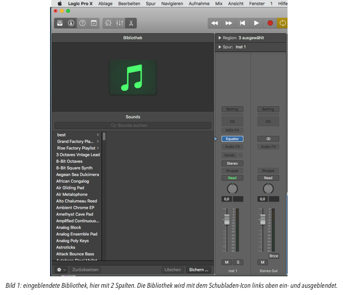This screenshot has width=343, height=295.
Task: Open the Ablage menu
Action: pos(105,4)
